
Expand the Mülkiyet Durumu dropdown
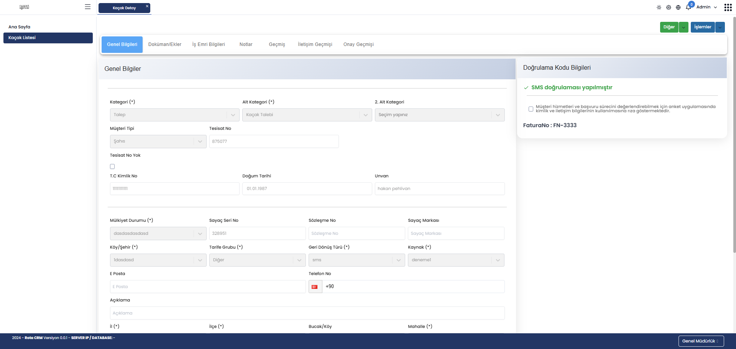pos(158,233)
